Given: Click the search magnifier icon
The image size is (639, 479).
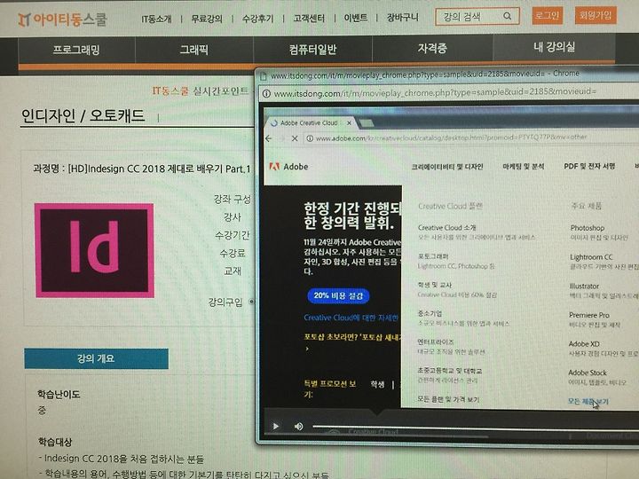Looking at the screenshot, I should (507, 16).
